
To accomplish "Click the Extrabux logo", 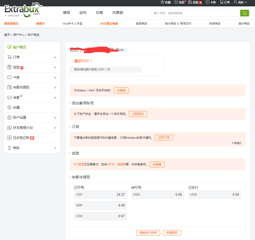I will (23, 11).
